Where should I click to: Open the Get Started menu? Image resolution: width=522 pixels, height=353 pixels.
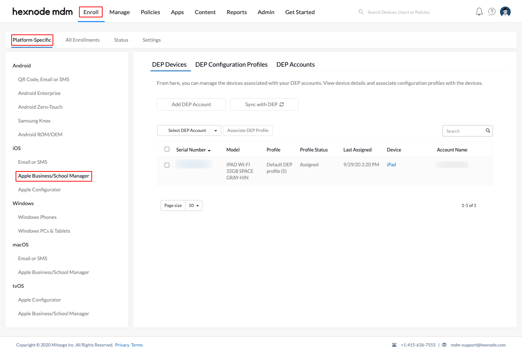point(300,12)
